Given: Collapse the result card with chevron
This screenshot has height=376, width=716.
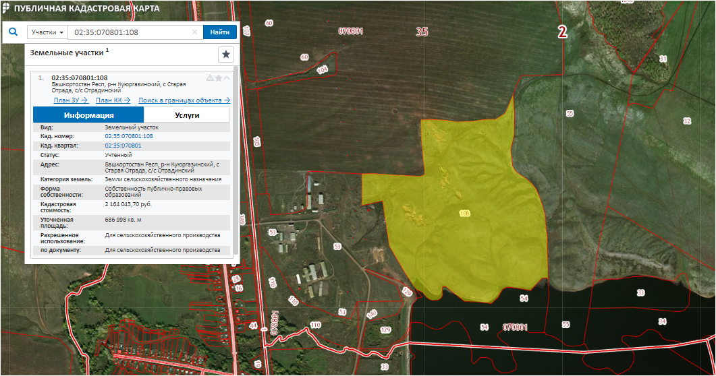Looking at the screenshot, I should (x=227, y=78).
